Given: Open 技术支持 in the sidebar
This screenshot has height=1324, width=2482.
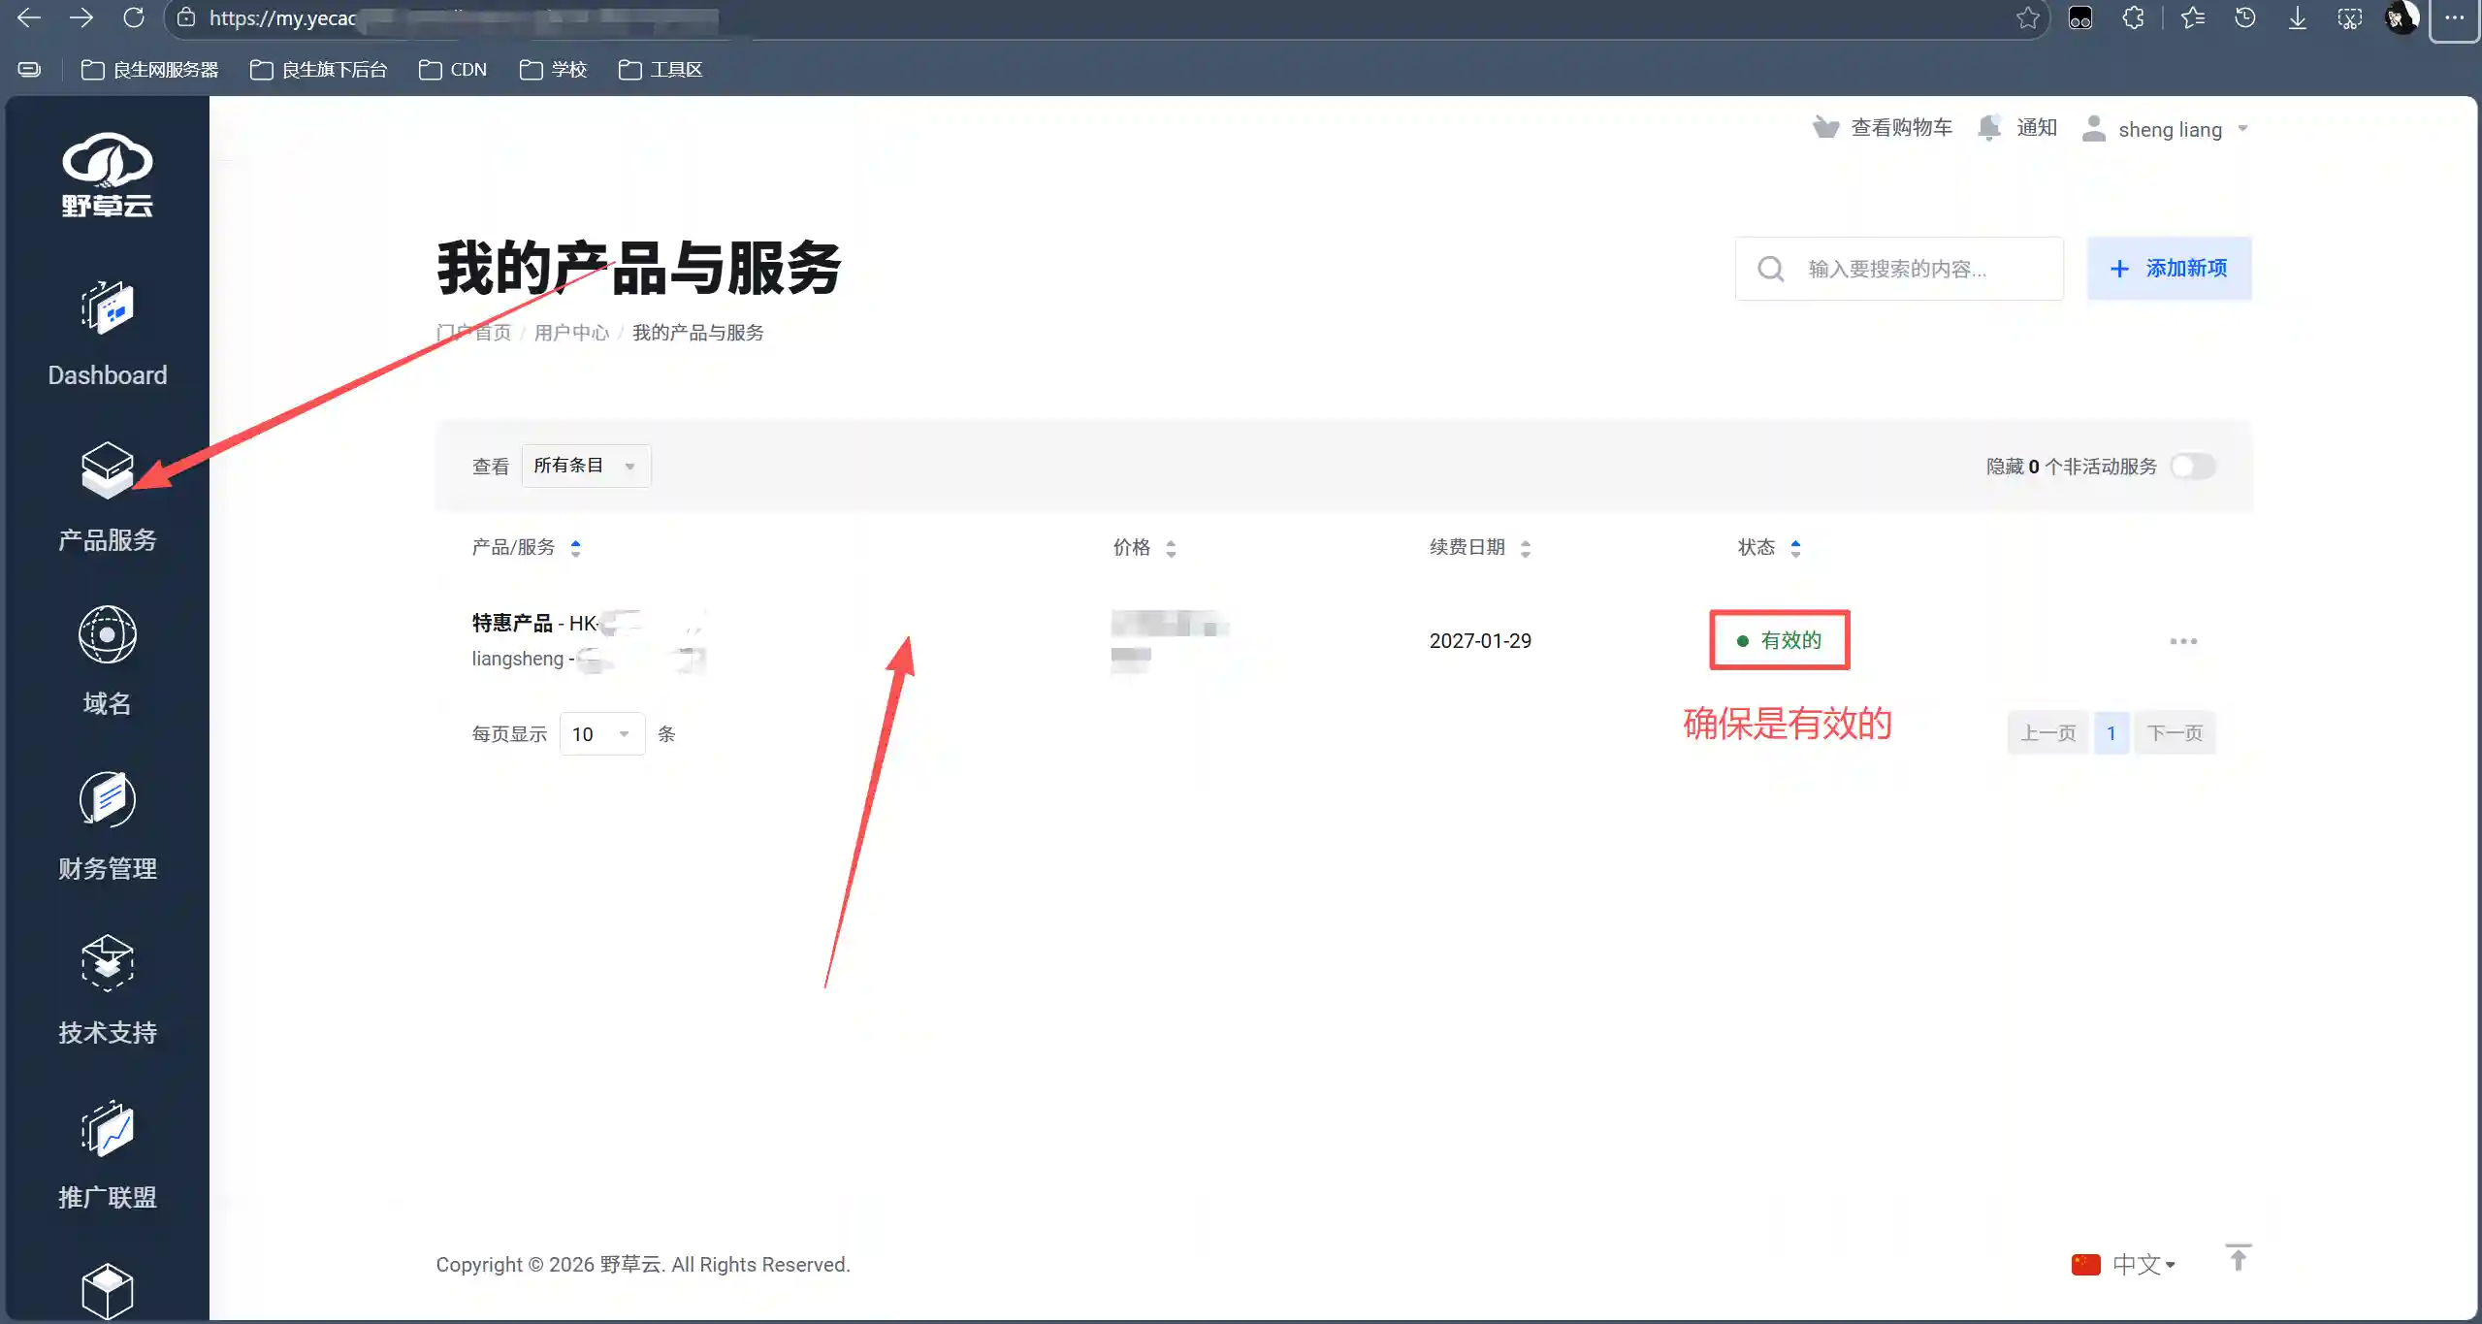Looking at the screenshot, I should coord(107,991).
